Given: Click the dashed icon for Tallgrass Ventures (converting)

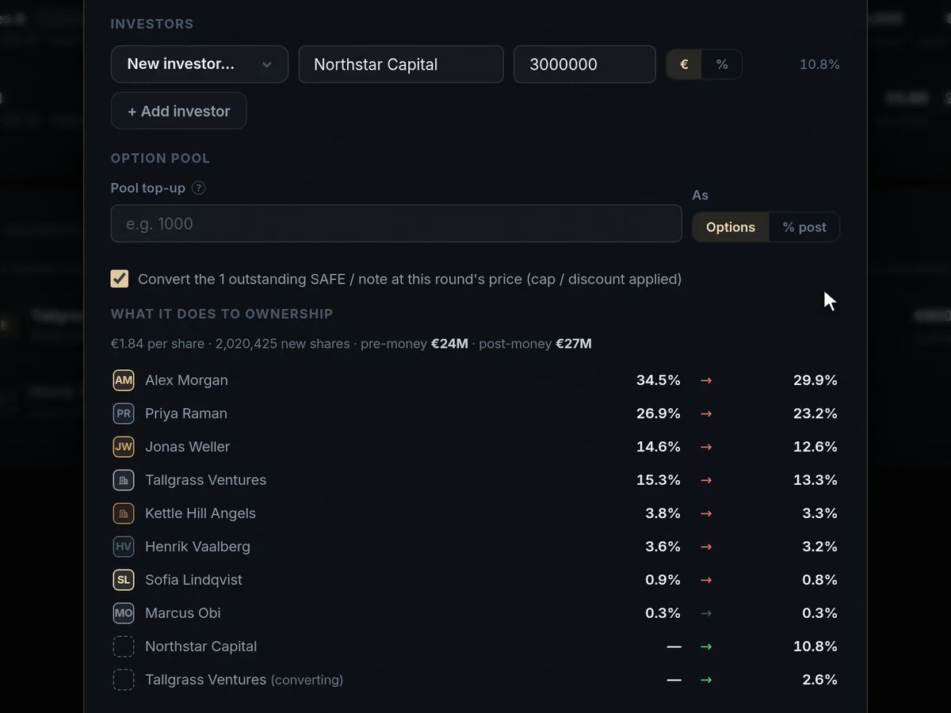Looking at the screenshot, I should pyautogui.click(x=124, y=680).
